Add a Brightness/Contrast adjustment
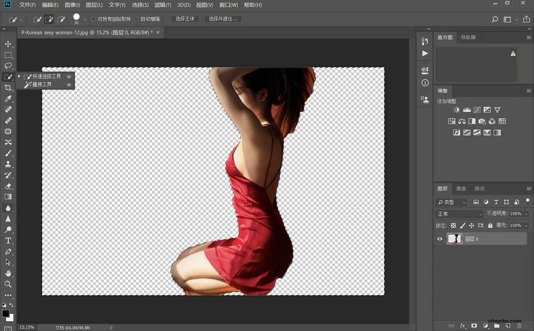The height and width of the screenshot is (331, 534). pos(456,110)
